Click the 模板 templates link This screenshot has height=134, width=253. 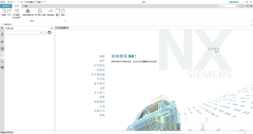point(102,56)
